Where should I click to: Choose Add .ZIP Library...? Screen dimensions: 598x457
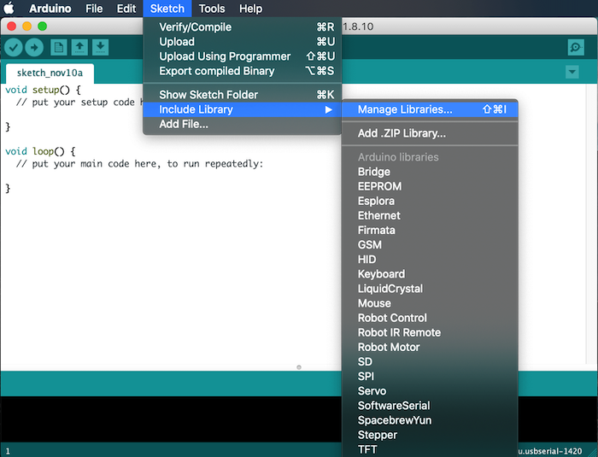coord(430,133)
